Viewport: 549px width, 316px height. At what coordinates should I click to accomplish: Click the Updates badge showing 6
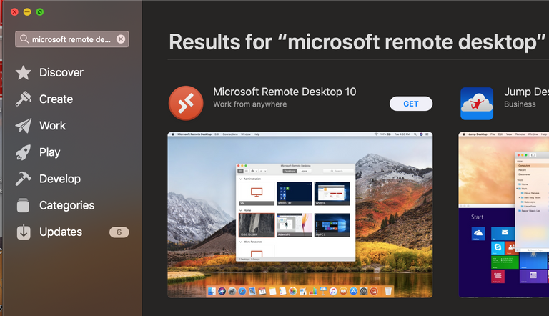point(119,232)
